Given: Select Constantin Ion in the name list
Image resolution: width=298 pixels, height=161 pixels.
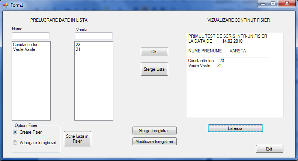Looking at the screenshot, I should click(x=26, y=45).
